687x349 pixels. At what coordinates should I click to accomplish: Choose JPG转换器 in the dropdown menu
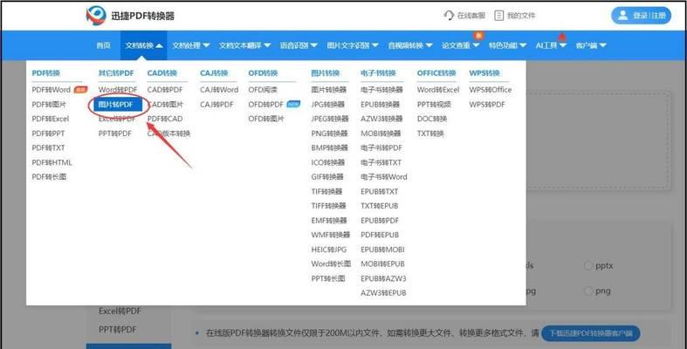[327, 104]
